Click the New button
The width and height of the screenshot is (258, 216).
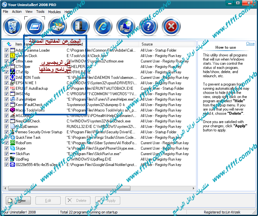coord(18,201)
